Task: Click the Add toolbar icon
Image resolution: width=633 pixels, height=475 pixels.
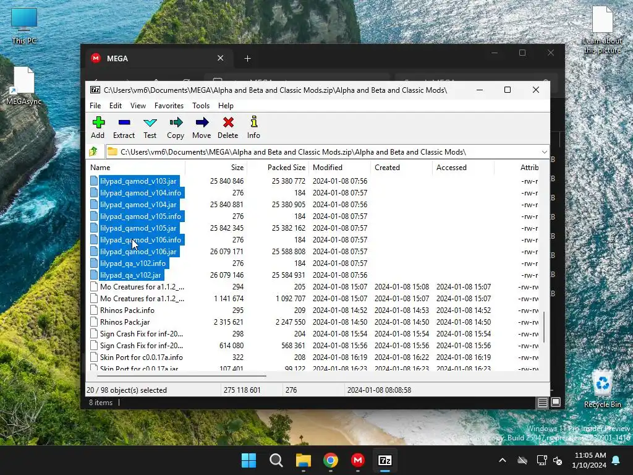Action: (x=98, y=122)
